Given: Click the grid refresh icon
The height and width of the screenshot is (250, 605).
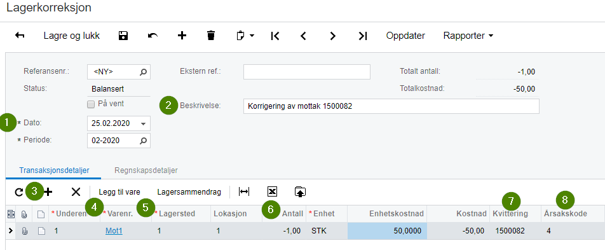Looking at the screenshot, I should pyautogui.click(x=18, y=191).
